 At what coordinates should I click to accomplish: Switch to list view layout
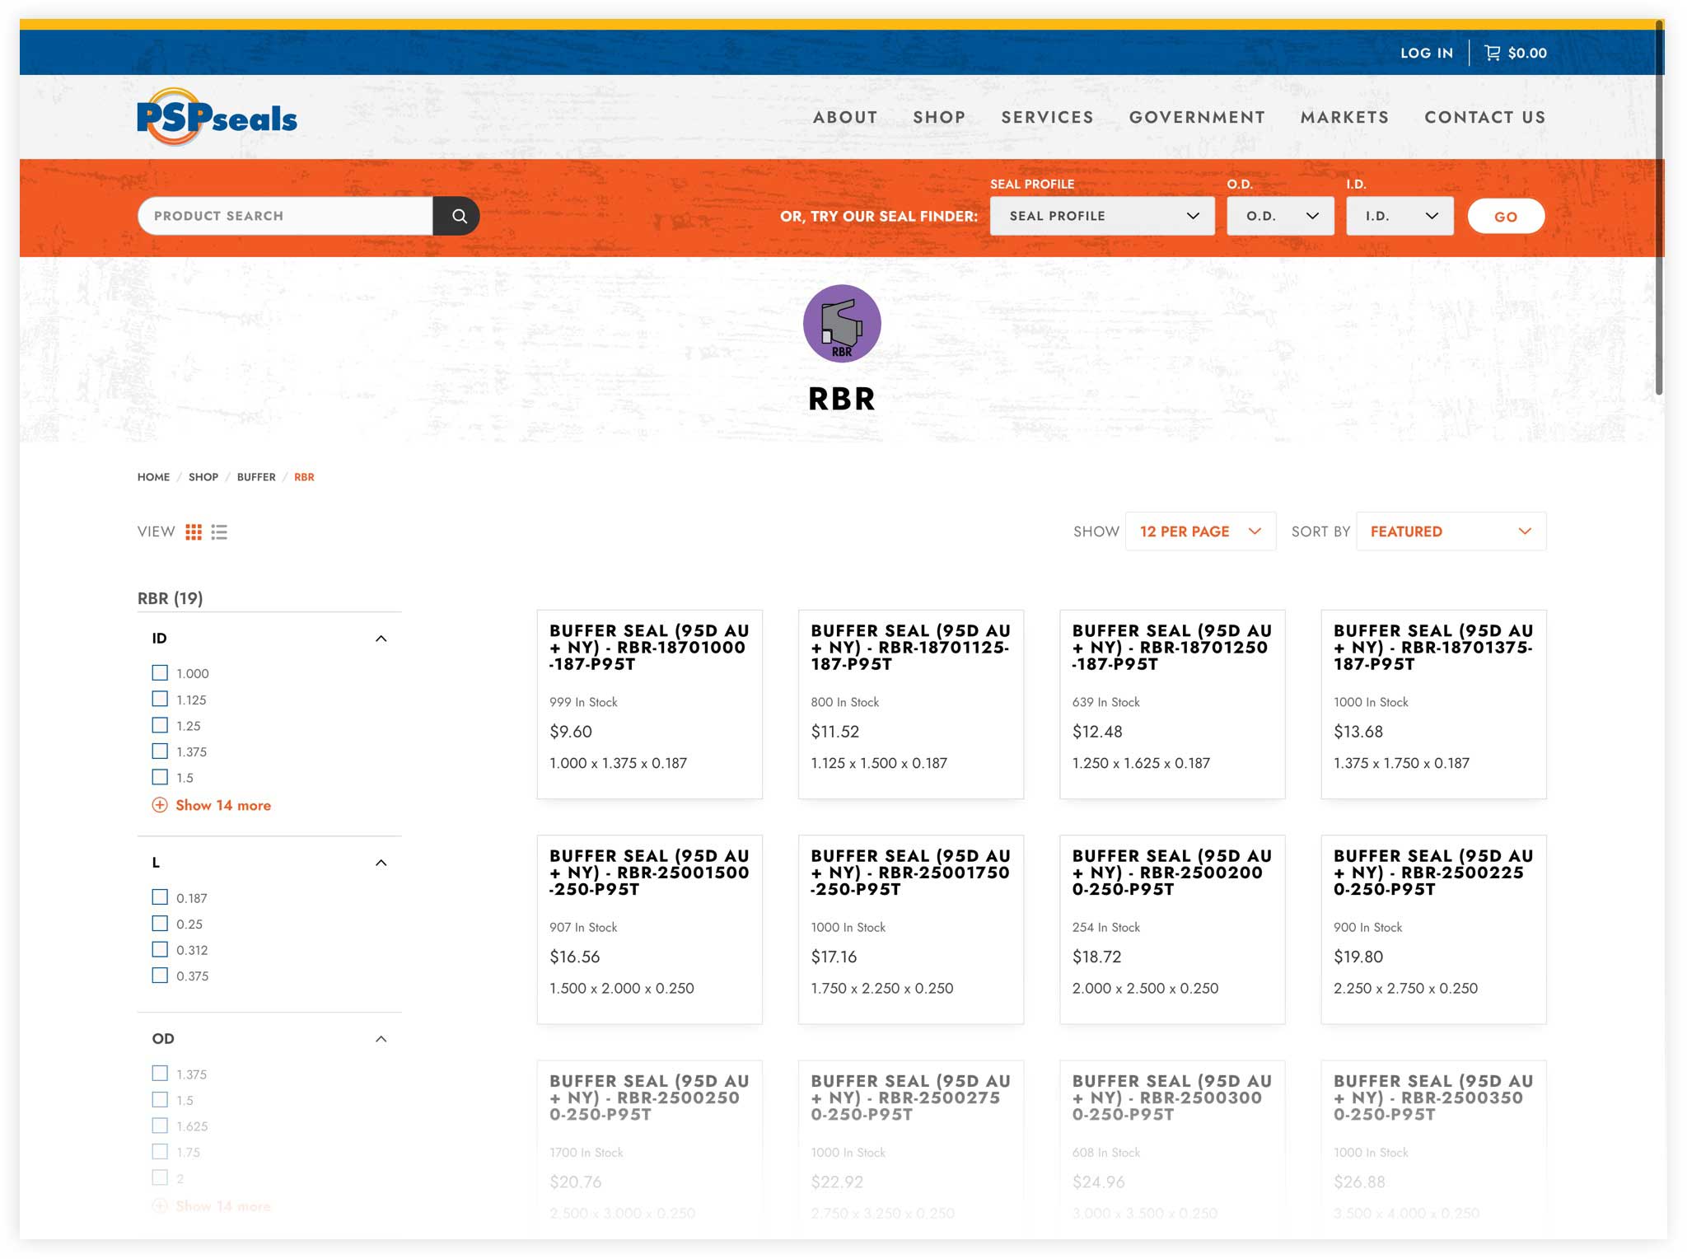(221, 531)
